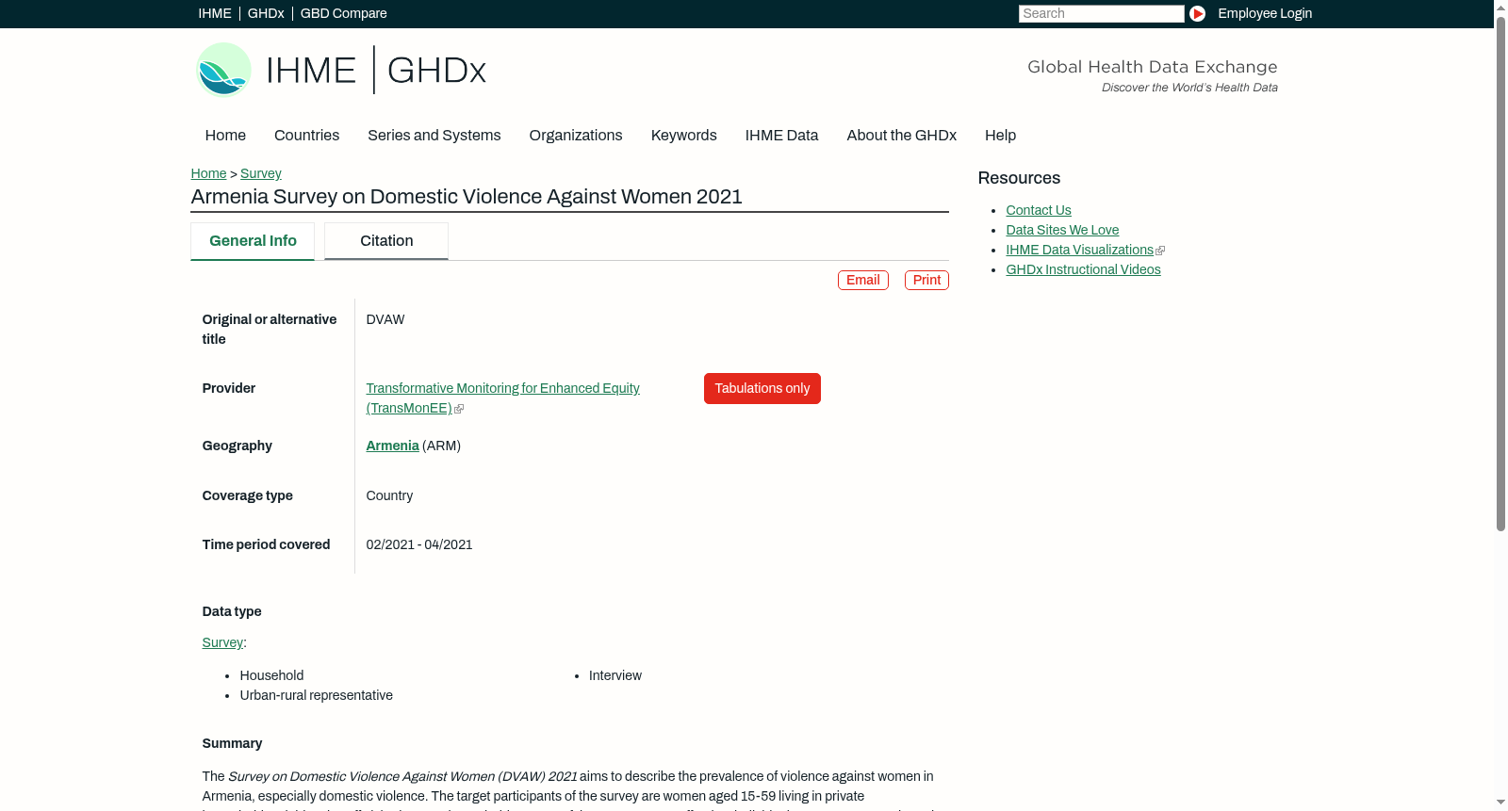The image size is (1508, 811).
Task: Click the Email button
Action: (863, 280)
